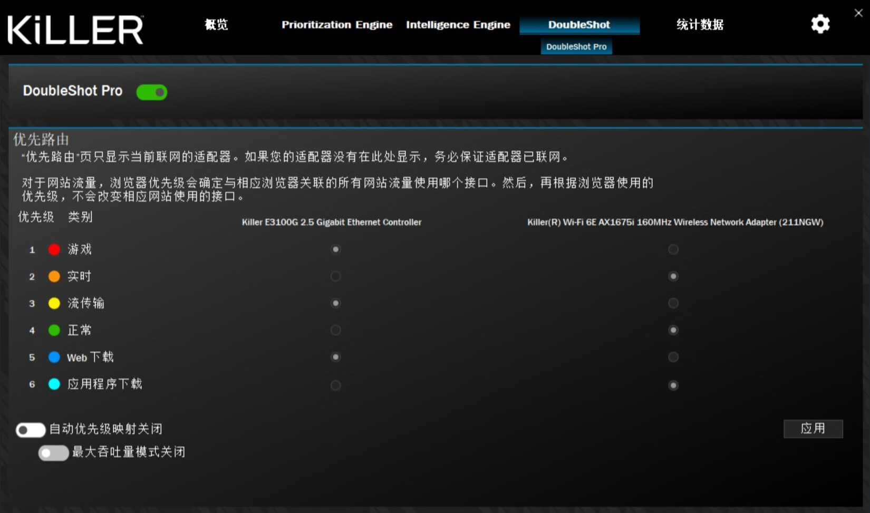Screen dimensions: 870x513
Task: Open the Prioritization Engine page
Action: point(337,24)
